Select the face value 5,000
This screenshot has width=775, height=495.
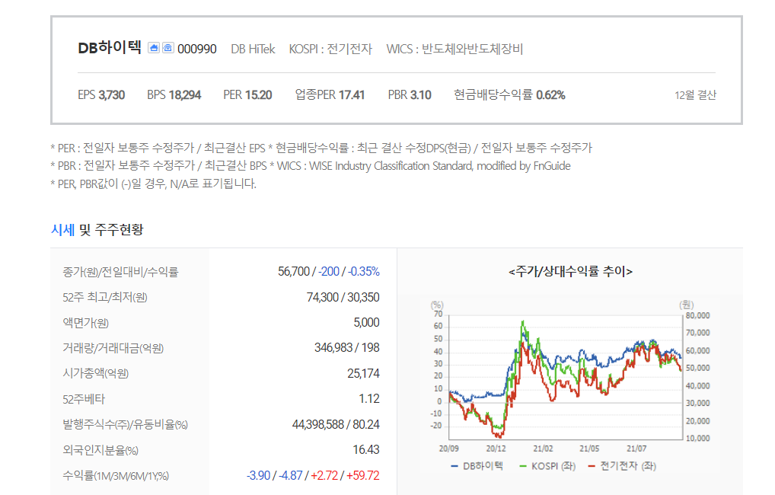(x=366, y=322)
